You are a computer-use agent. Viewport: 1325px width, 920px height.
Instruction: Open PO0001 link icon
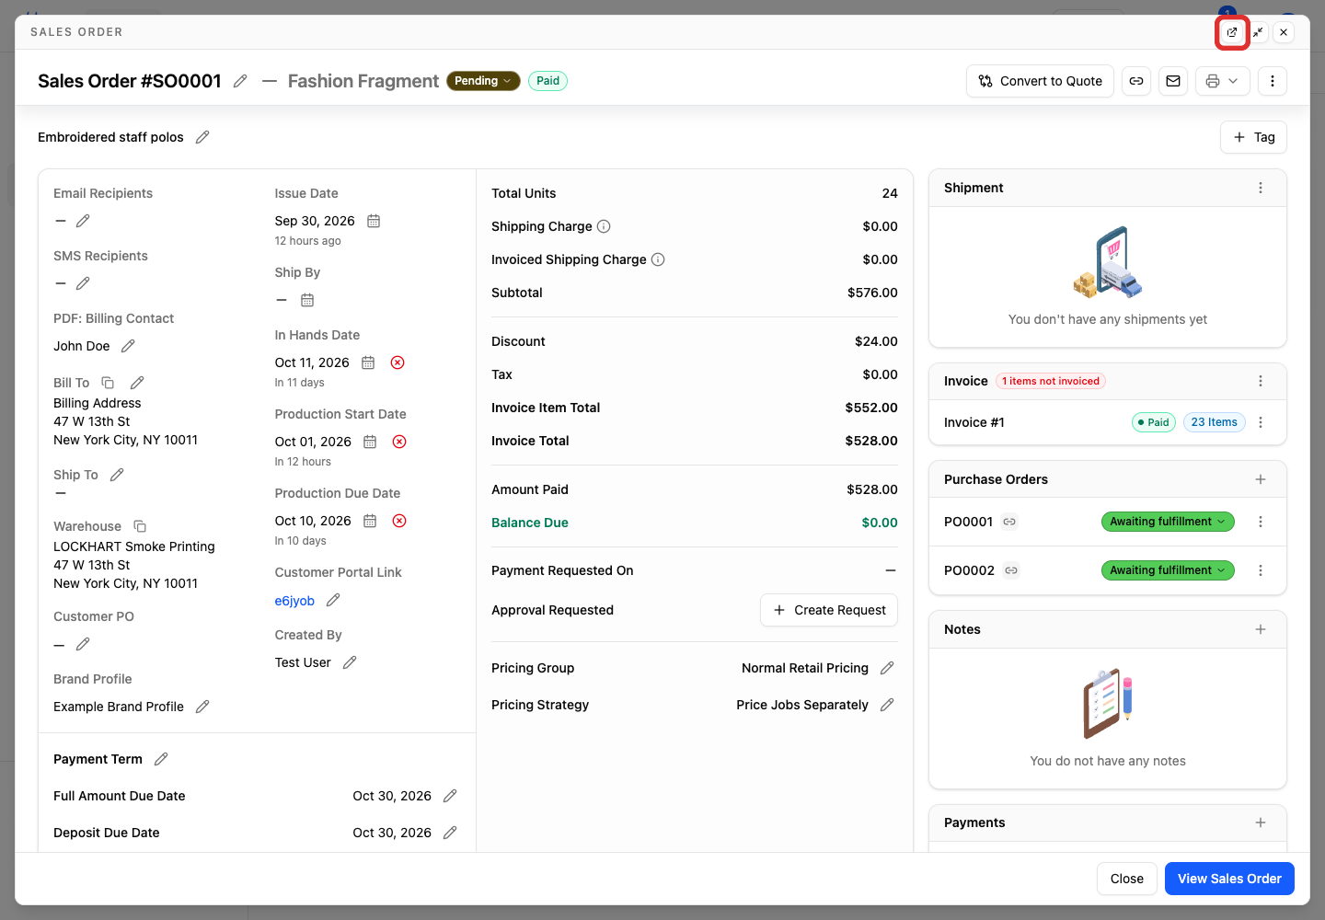tap(1009, 522)
